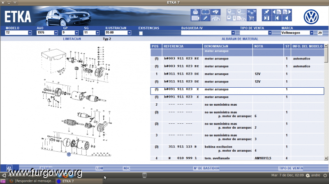Open the ILUSTRACIóN dropdown
This screenshot has height=184, width=329.
[129, 33]
